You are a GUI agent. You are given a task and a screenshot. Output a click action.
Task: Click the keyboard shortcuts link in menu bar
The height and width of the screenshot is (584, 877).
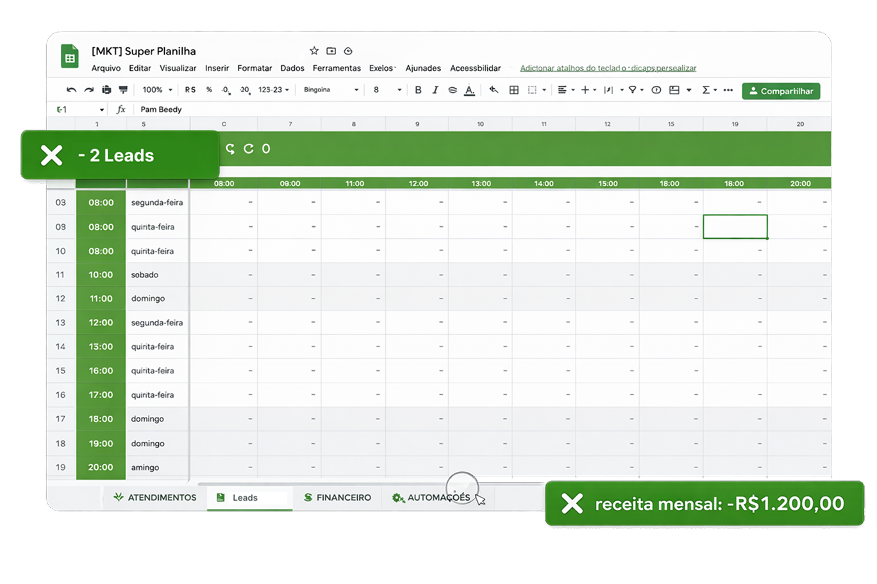(x=608, y=69)
